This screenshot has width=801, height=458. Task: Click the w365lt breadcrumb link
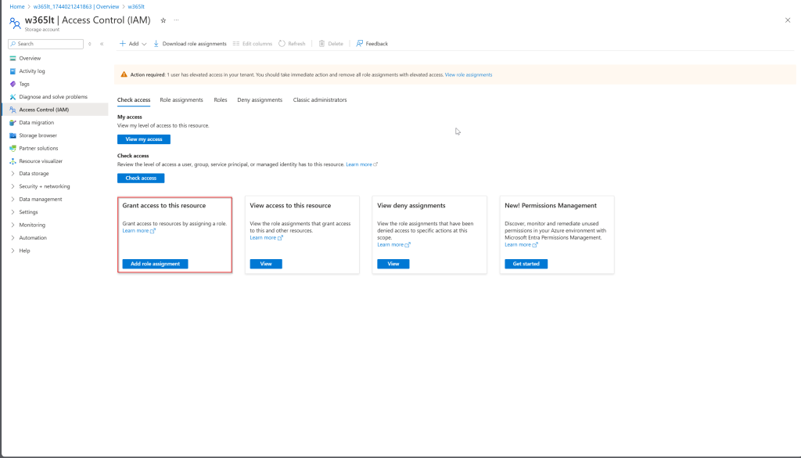pyautogui.click(x=136, y=6)
